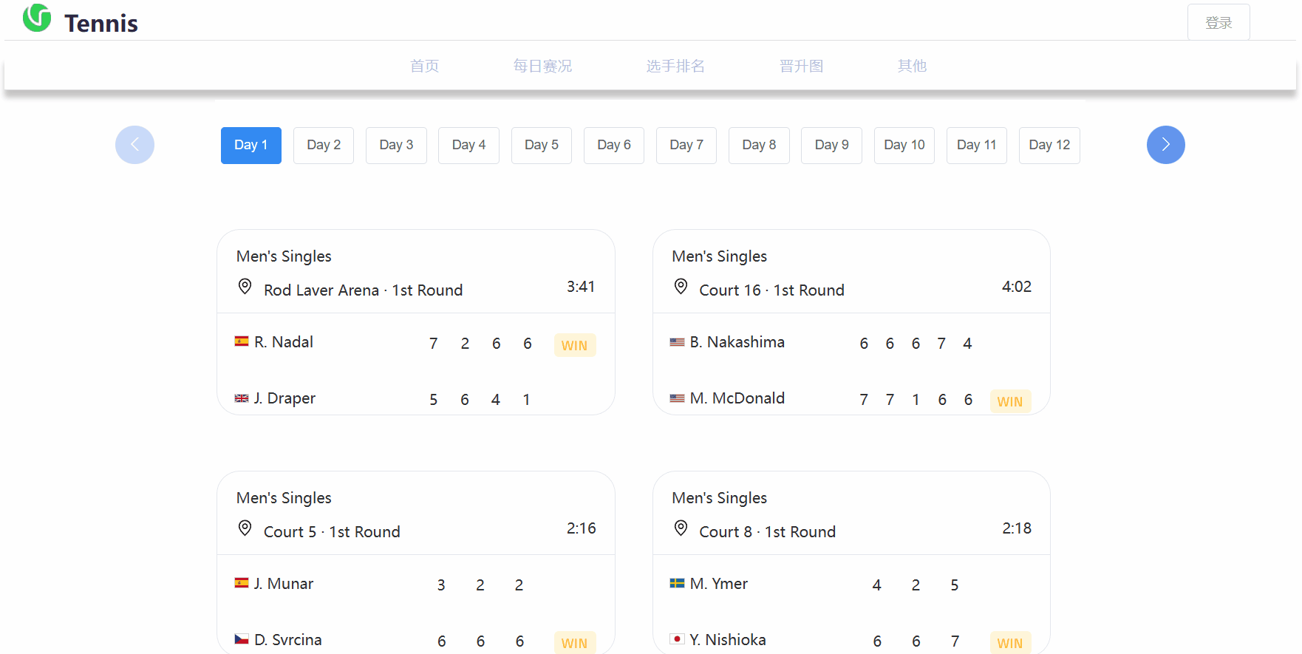
Task: Click Spain flag next to R. Nadal
Action: 242,341
